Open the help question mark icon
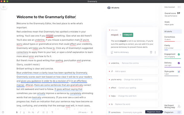 [3, 112]
